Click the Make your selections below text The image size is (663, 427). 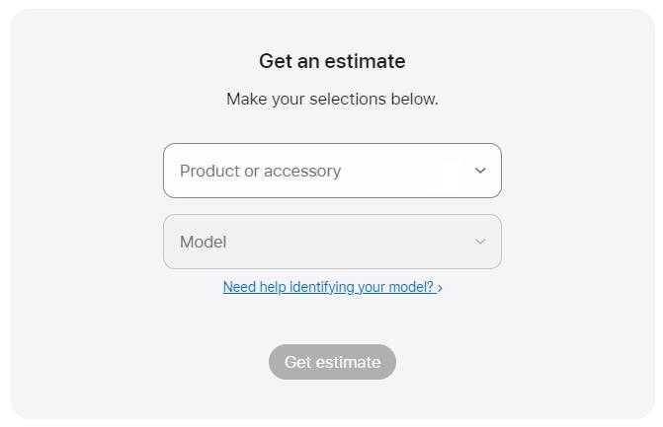(x=332, y=99)
